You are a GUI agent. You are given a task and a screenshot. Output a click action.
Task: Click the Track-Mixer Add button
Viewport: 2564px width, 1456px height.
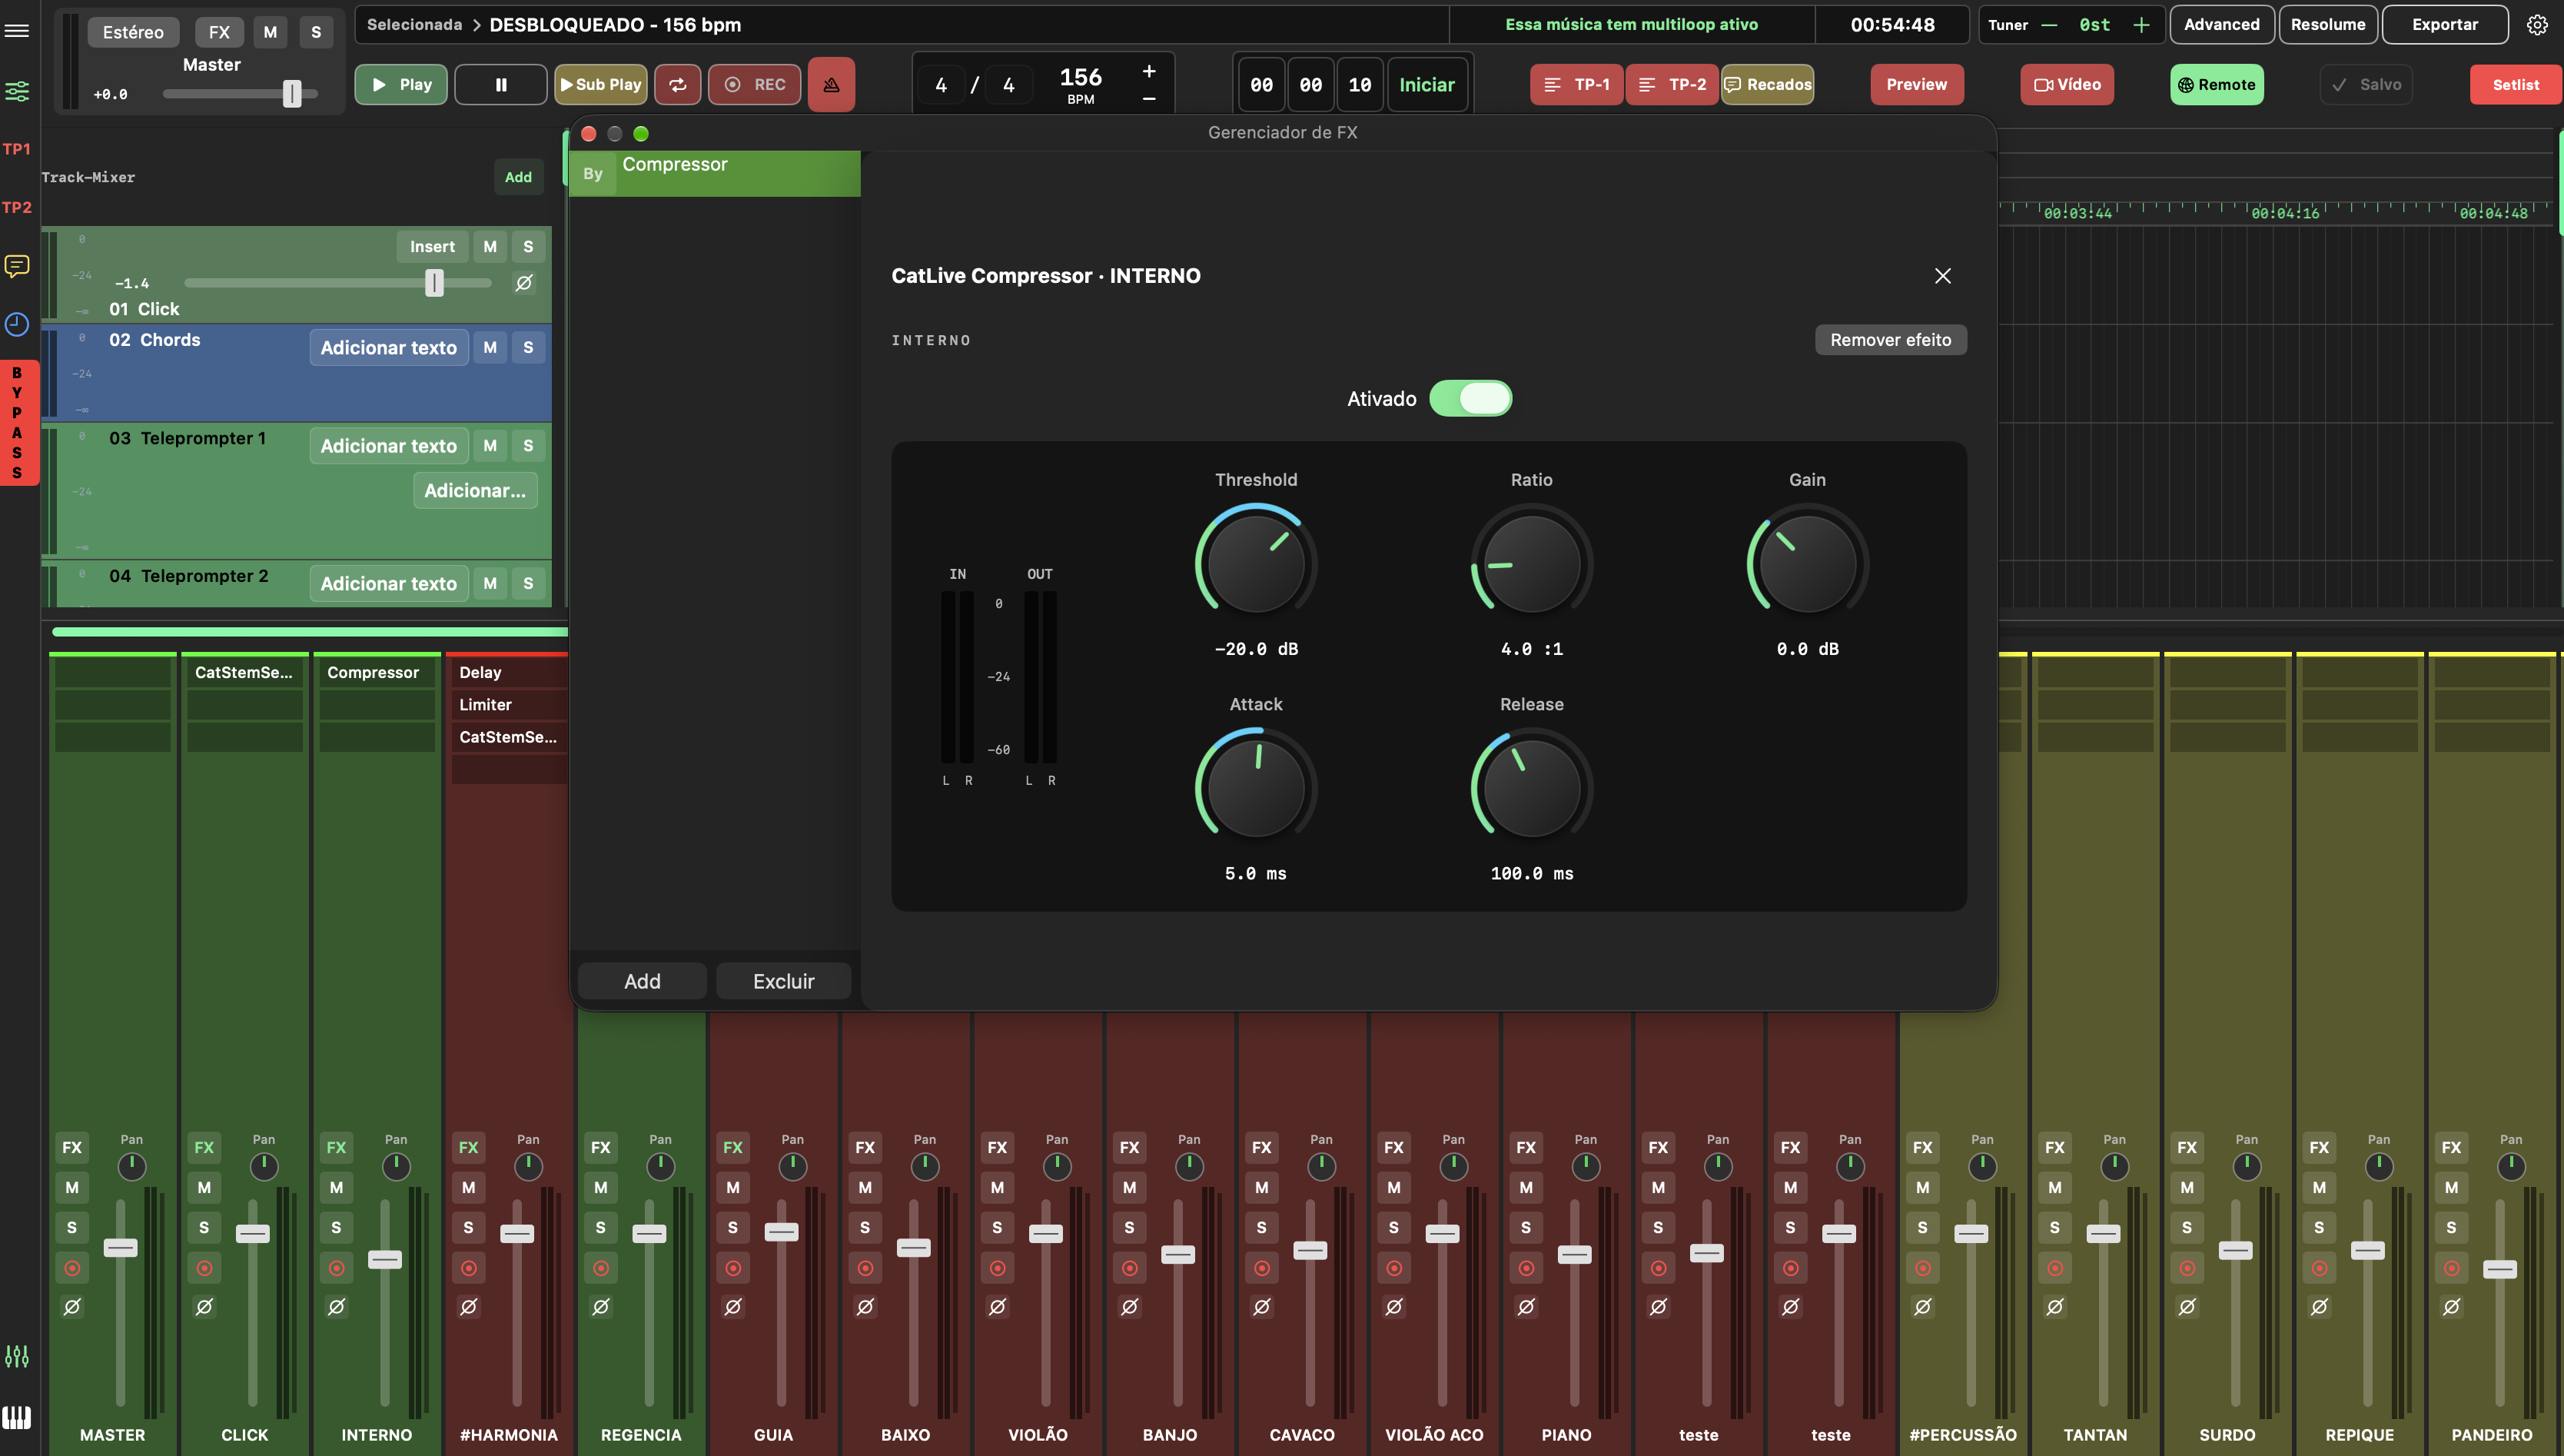(x=518, y=177)
